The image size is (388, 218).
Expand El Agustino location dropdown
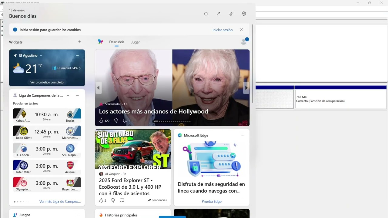pos(41,55)
